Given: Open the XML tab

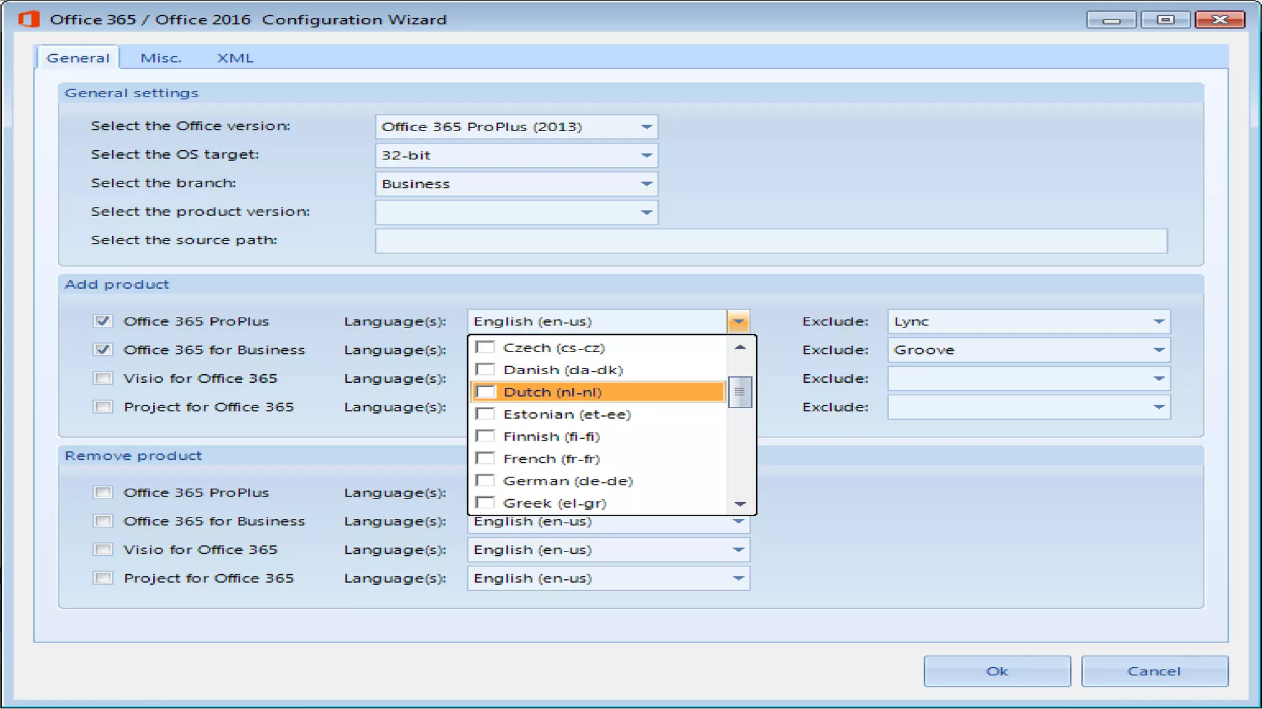Looking at the screenshot, I should pyautogui.click(x=235, y=58).
